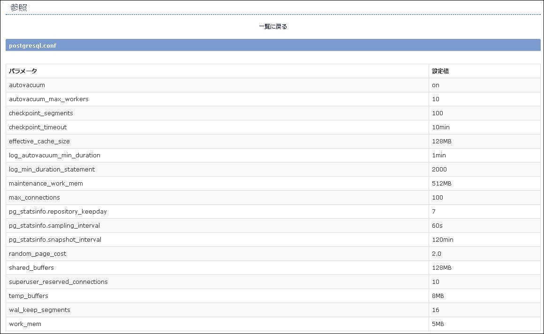Select the checkpoint_timeout parameter

point(38,127)
